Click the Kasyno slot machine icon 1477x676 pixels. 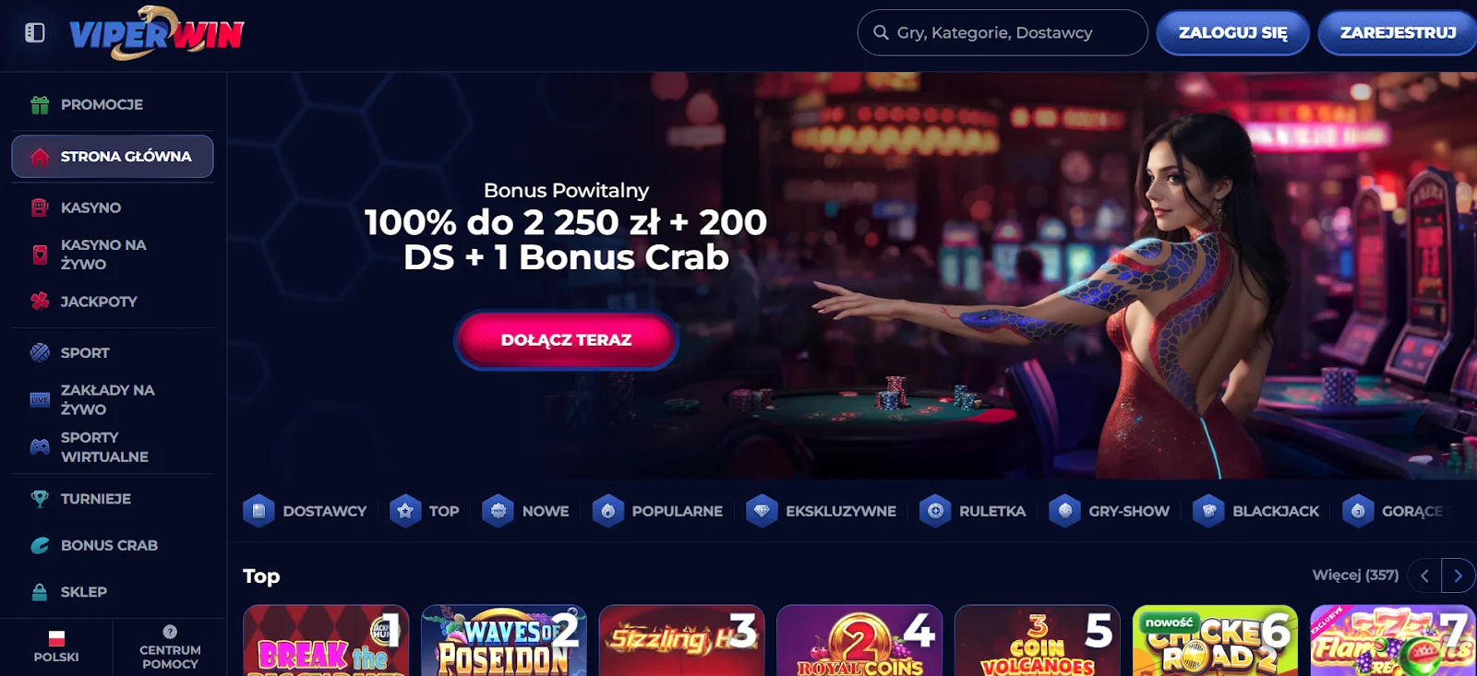click(40, 208)
